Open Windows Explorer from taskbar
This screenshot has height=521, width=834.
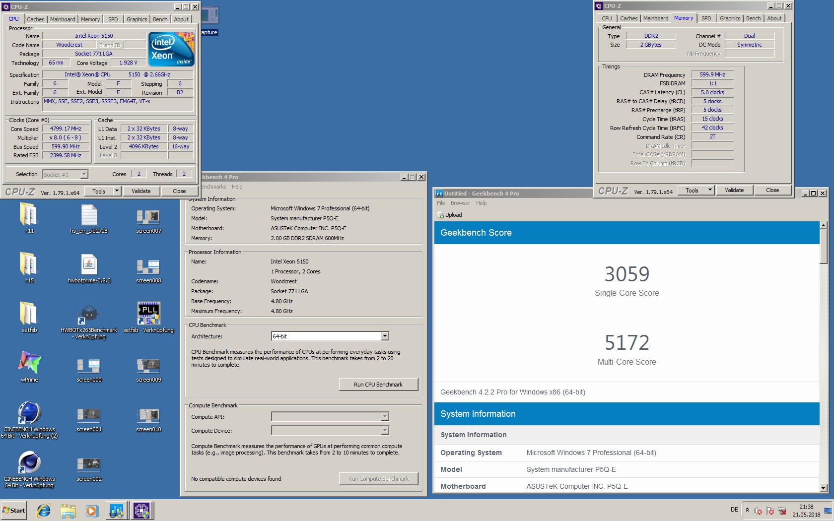click(x=68, y=510)
